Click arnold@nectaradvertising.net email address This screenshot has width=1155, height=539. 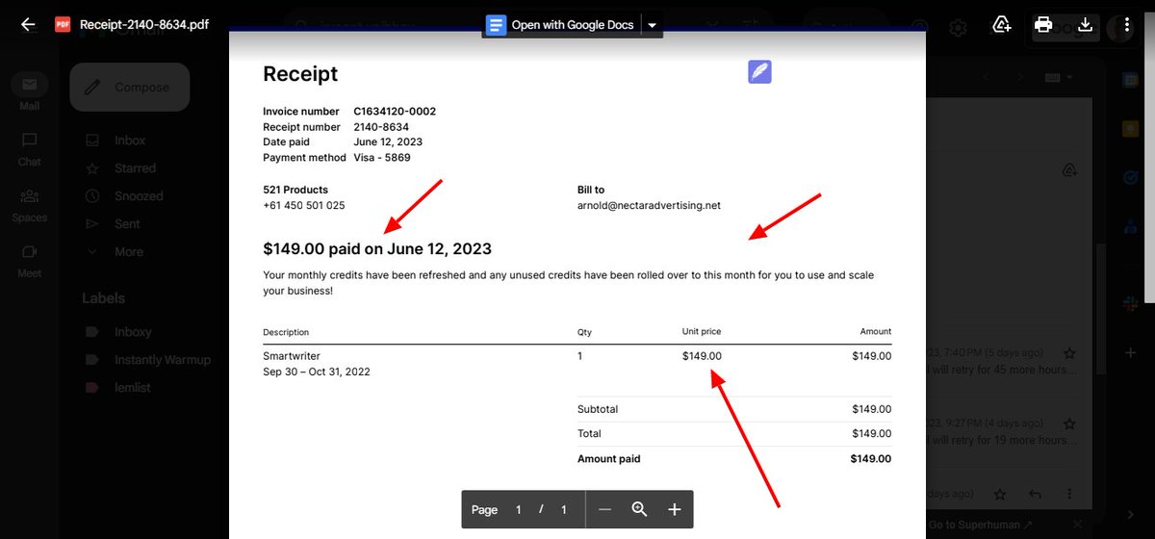(649, 205)
